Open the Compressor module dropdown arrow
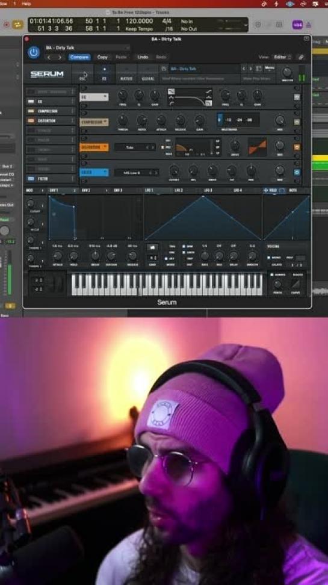The height and width of the screenshot is (585, 328). (x=105, y=122)
